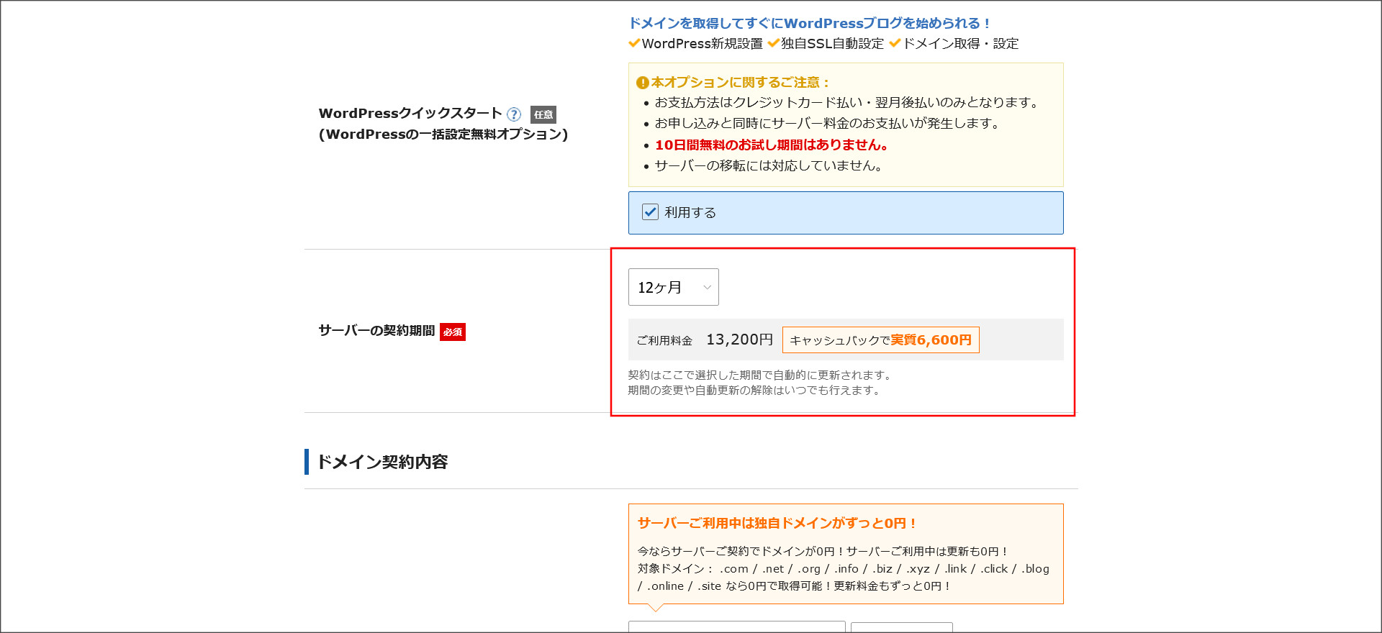1382x633 pixels.
Task: Click the ご利用料金 label
Action: tap(664, 340)
